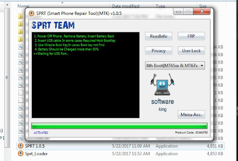Click the date 5/22/2017 11:52 AM
The height and width of the screenshot is (161, 238).
(131, 154)
